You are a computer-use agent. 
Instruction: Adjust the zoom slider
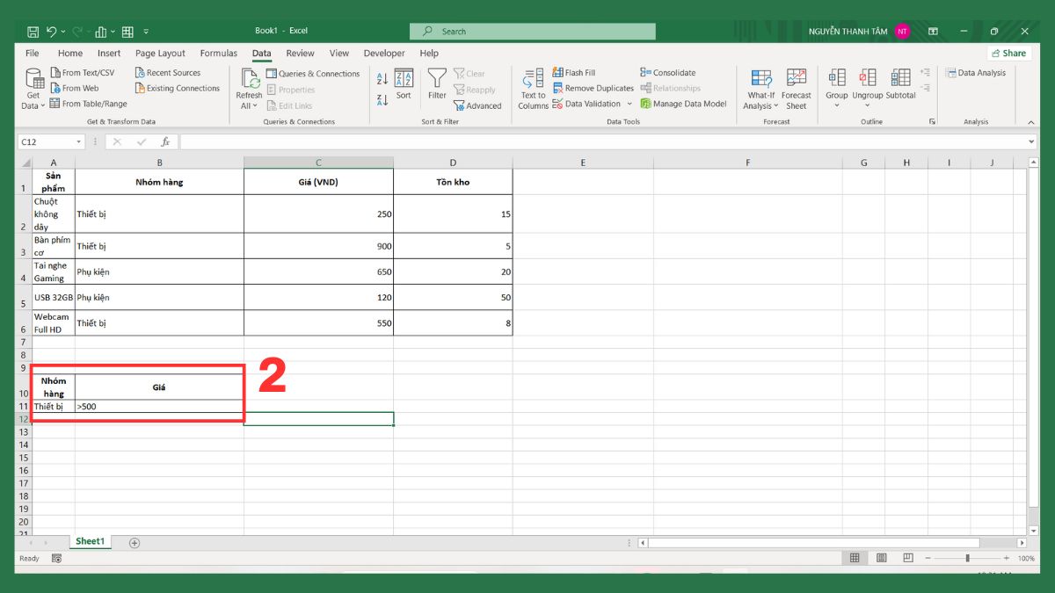(x=967, y=557)
